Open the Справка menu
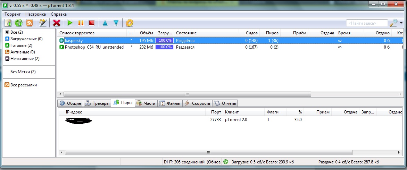This screenshot has width=407, height=170. [59, 14]
